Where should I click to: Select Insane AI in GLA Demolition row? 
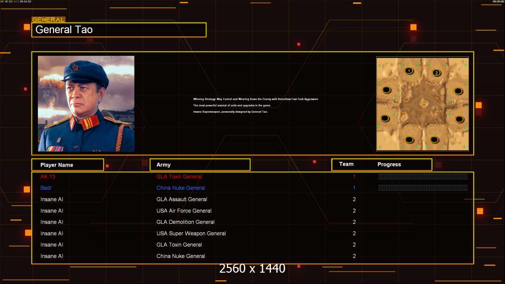click(52, 222)
